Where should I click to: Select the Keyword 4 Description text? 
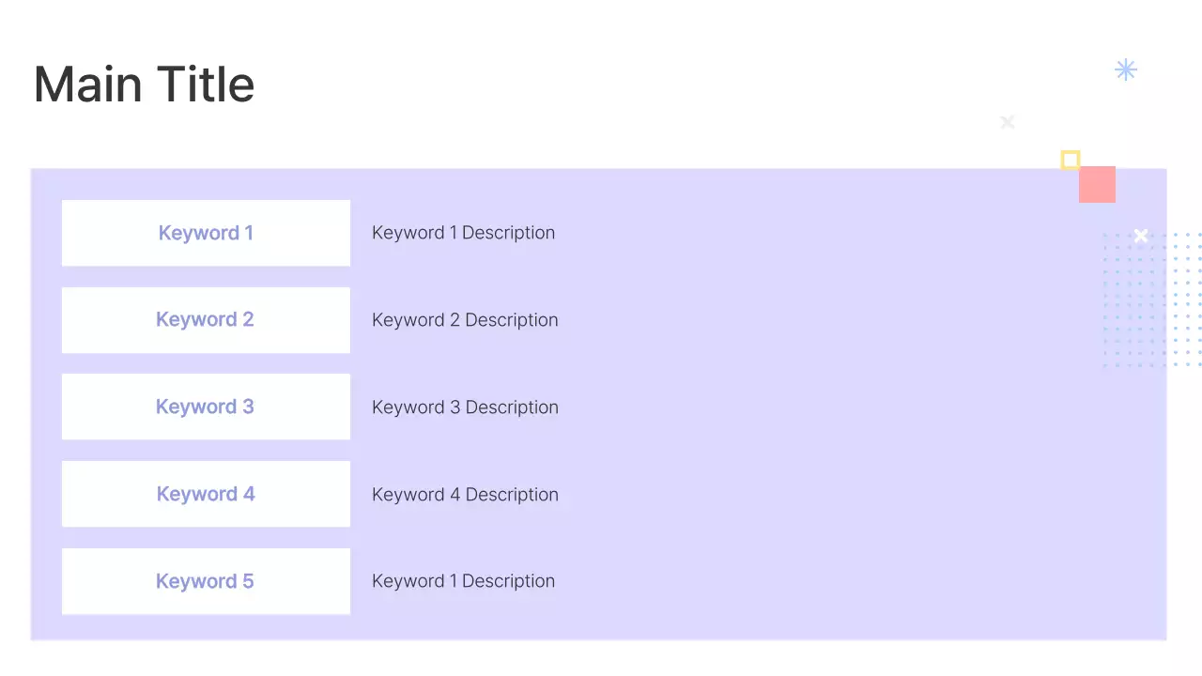[465, 495]
